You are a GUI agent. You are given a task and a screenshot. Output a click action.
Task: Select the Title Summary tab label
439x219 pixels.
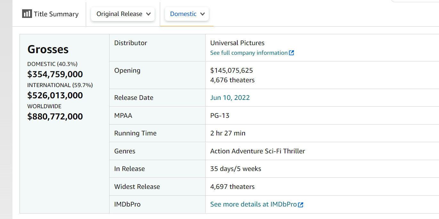pyautogui.click(x=56, y=14)
